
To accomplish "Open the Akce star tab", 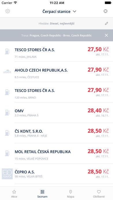I will [x=14, y=194].
